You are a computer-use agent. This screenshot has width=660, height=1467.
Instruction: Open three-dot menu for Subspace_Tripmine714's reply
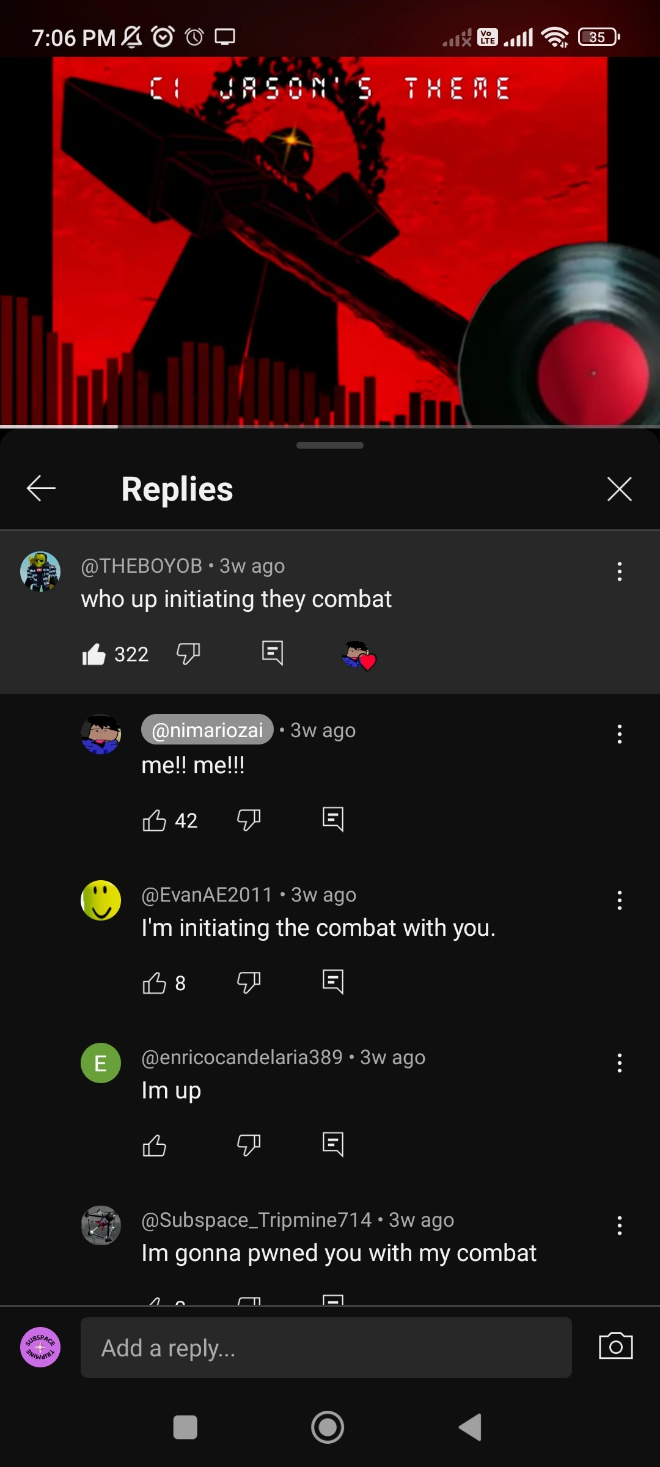(x=620, y=1226)
